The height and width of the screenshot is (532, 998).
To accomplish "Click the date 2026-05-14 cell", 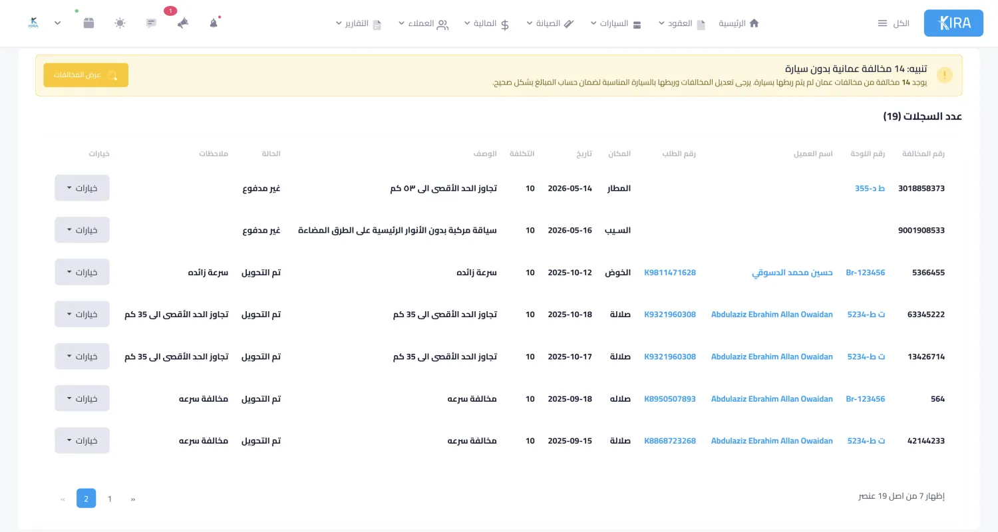I will (x=570, y=188).
